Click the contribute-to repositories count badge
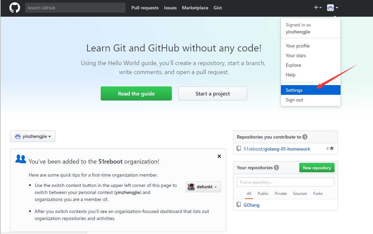The height and width of the screenshot is (234, 373). (x=305, y=137)
